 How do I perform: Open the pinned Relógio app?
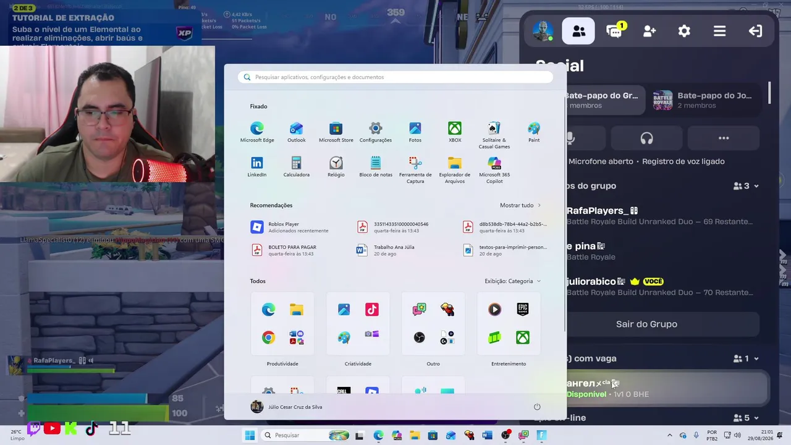[336, 167]
